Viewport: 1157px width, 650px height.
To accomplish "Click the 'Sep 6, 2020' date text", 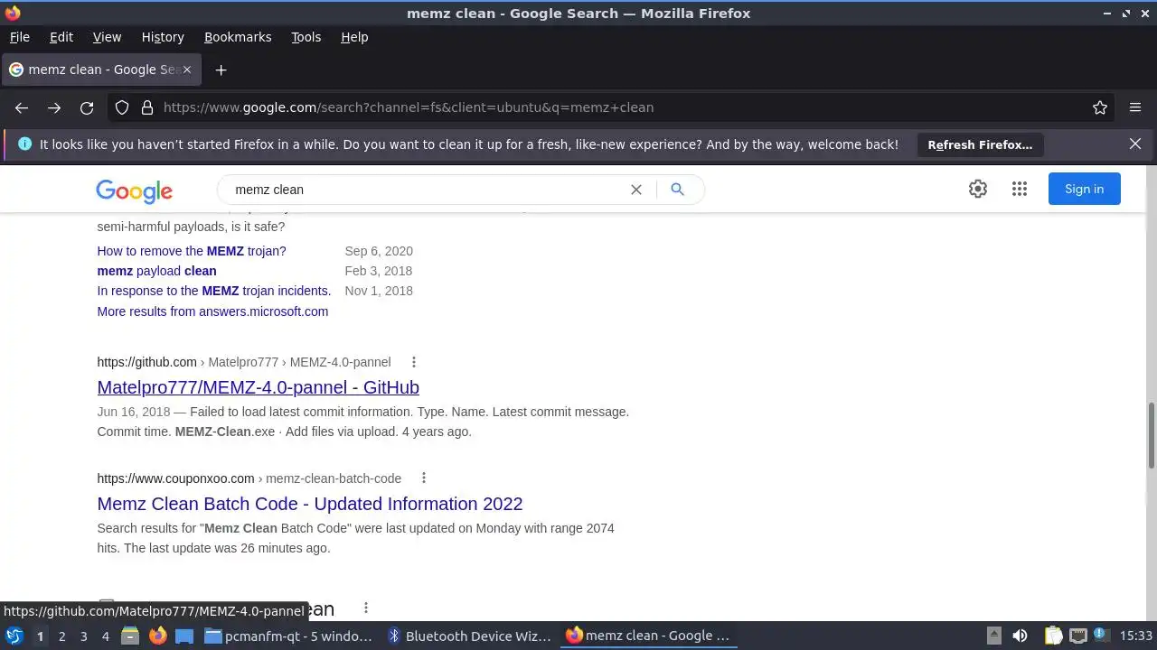I will (x=379, y=251).
